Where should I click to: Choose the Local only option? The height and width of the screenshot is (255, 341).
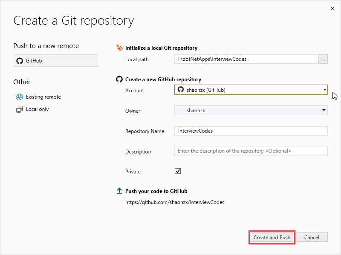pos(37,109)
